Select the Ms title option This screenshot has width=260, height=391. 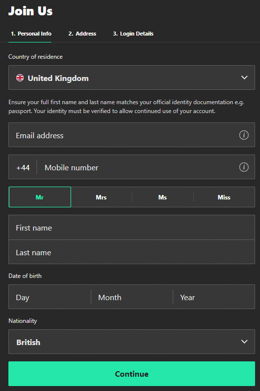click(162, 197)
